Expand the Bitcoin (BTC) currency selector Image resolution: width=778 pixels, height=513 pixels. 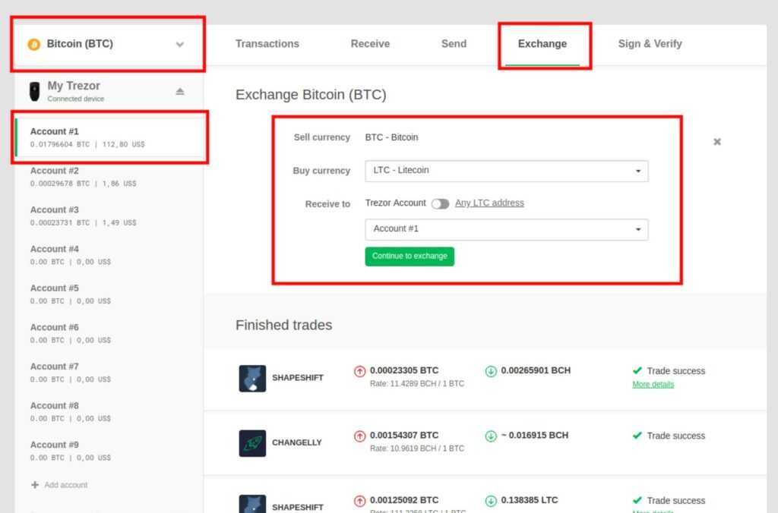(x=180, y=45)
